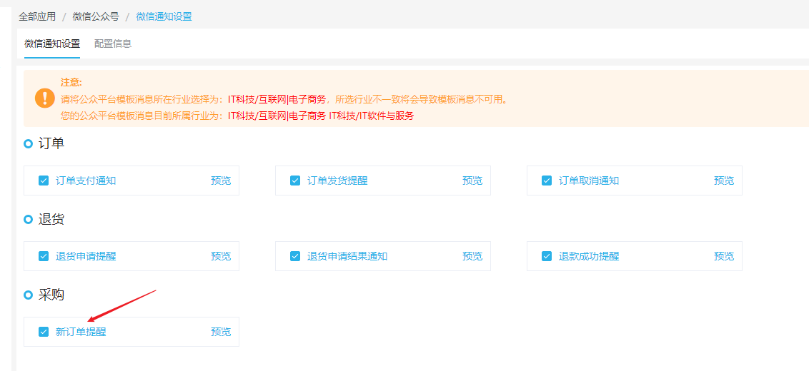Uncheck the 订单支付通知 checkbox

click(44, 181)
